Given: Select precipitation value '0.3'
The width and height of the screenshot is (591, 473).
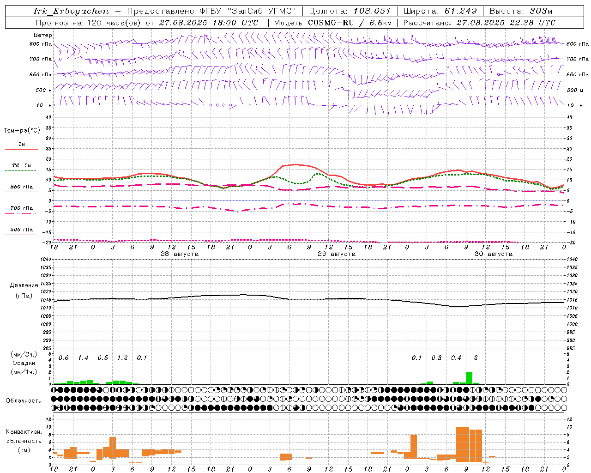Looking at the screenshot, I should [x=436, y=358].
